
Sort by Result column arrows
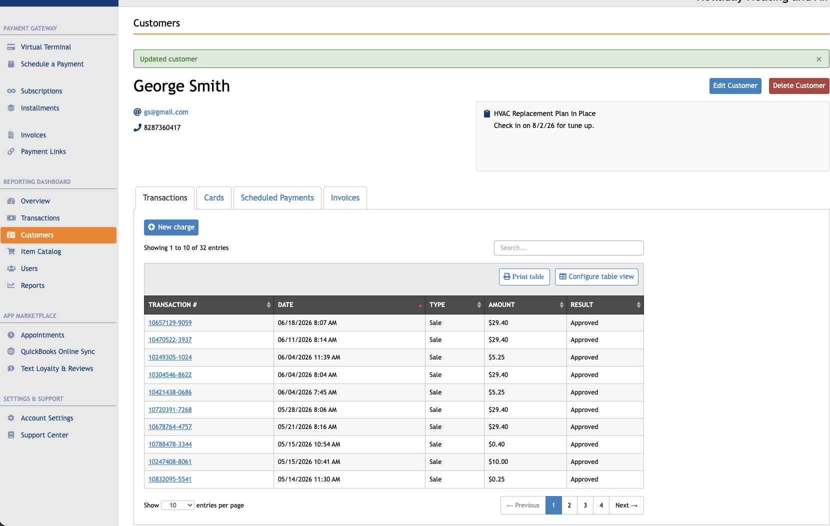[x=638, y=304]
